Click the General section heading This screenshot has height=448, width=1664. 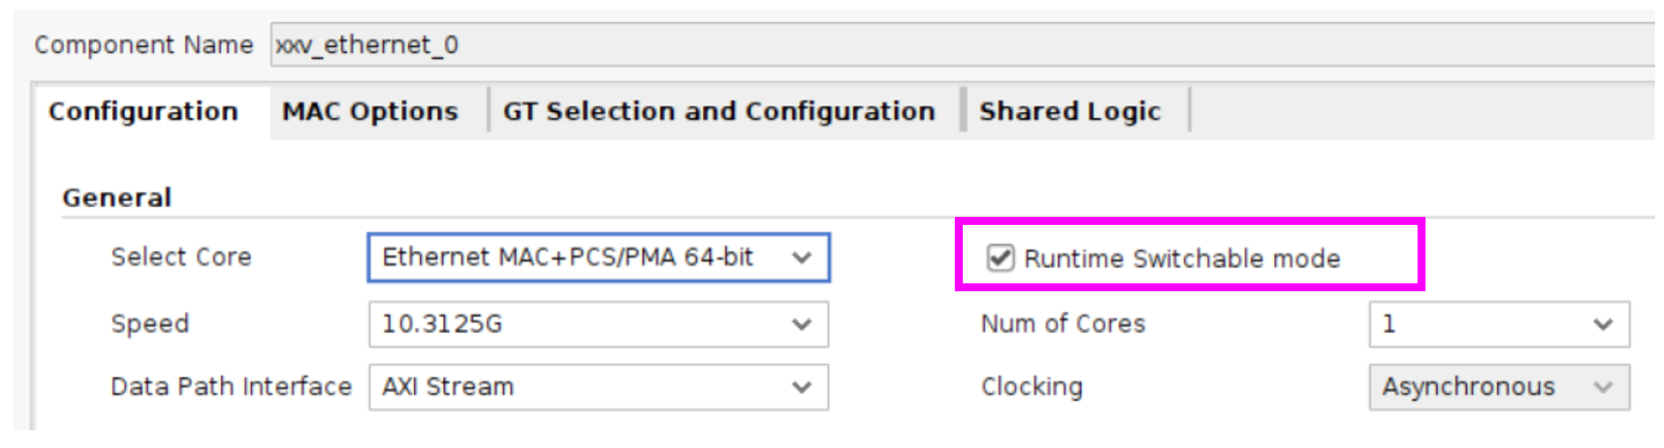117,197
